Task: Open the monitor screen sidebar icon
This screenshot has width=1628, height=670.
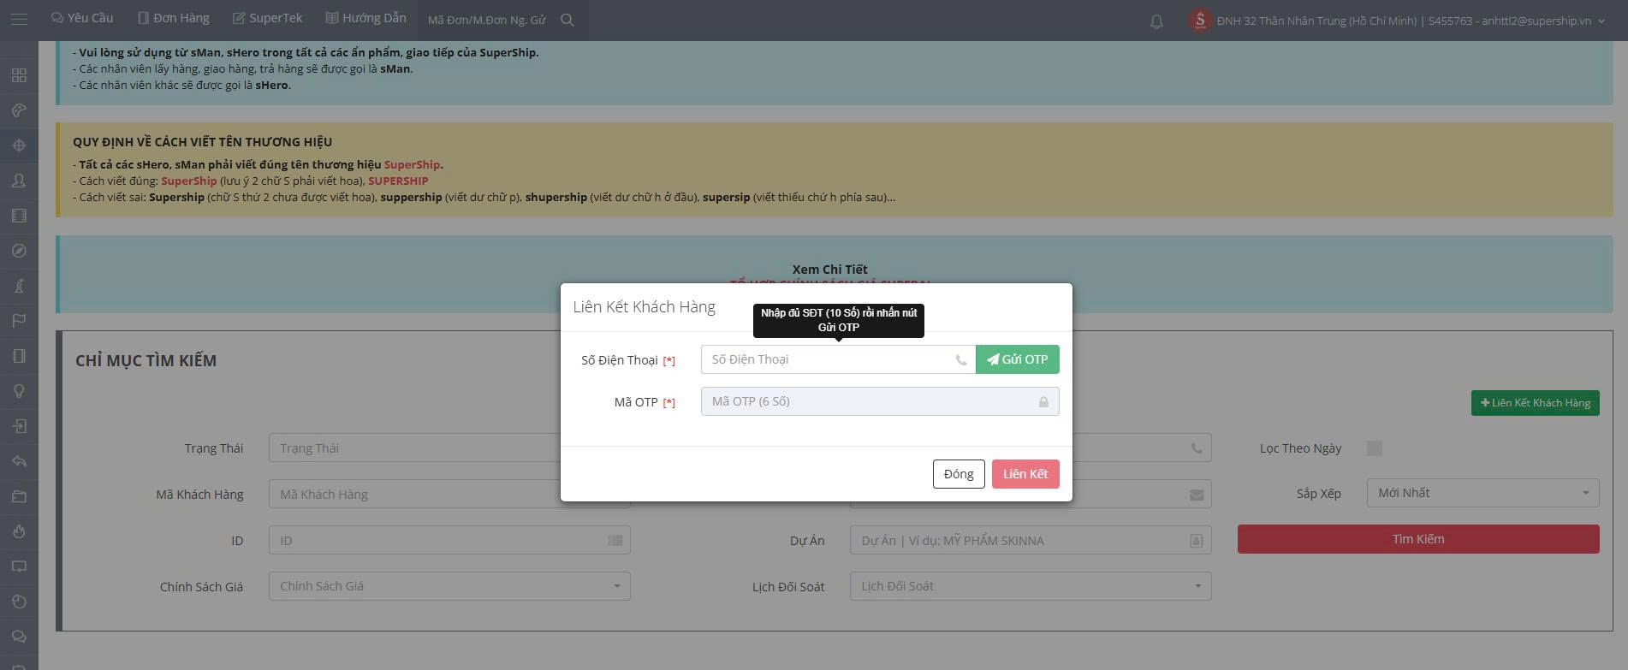Action: 19,566
